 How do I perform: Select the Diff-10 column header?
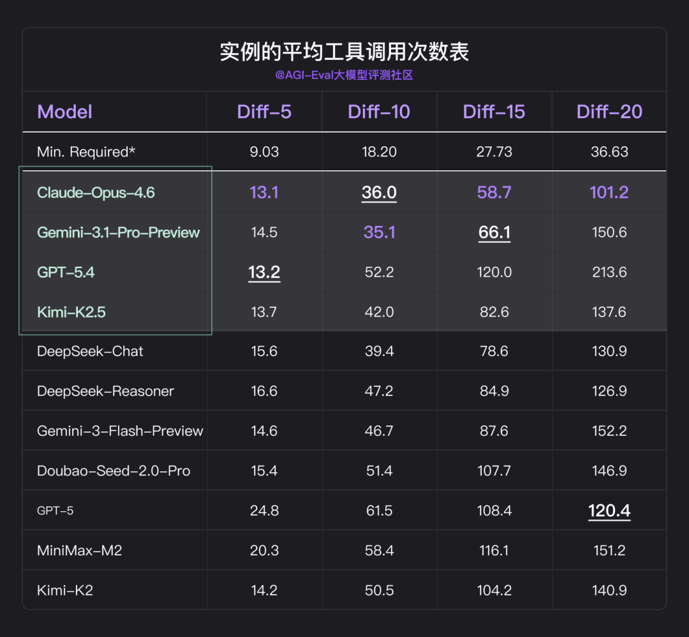379,112
